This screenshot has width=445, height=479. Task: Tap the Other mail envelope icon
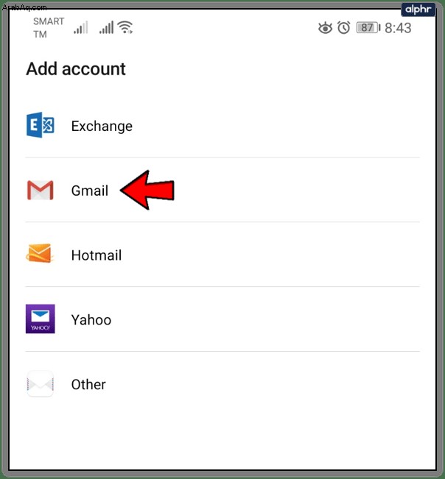[41, 383]
